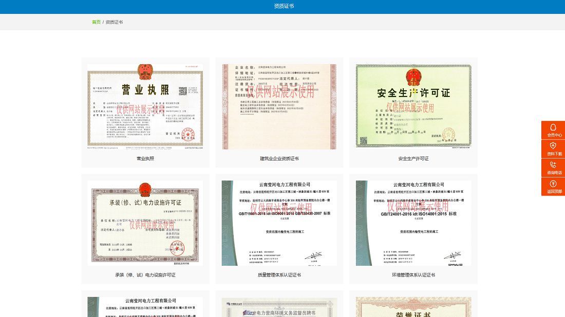This screenshot has height=317, width=565.
Task: Click the 安全生产许可证 caption text
Action: [413, 158]
